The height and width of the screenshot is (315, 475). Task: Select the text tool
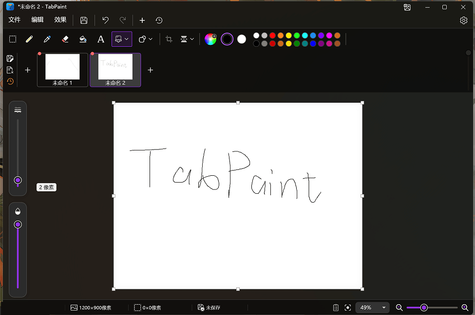101,39
